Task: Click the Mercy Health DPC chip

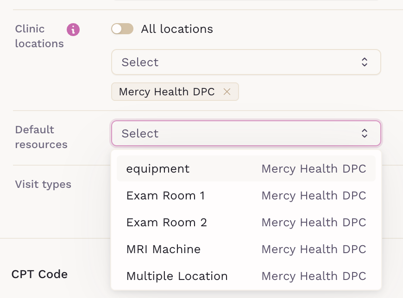Action: [167, 92]
